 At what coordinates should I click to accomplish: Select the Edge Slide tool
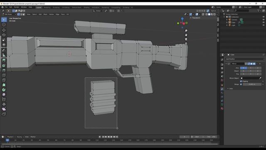tap(4, 100)
